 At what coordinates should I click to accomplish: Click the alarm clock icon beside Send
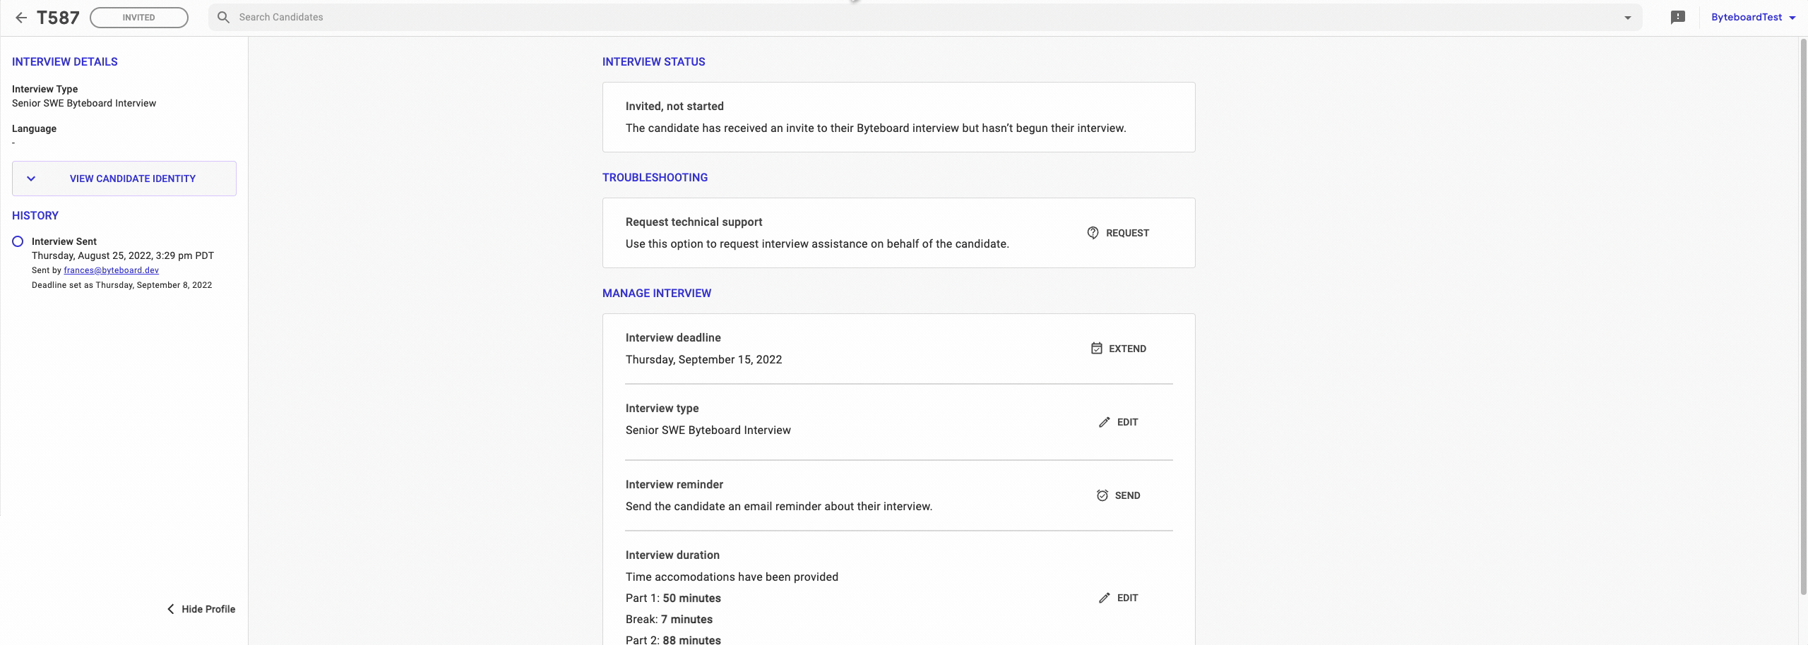pos(1102,495)
